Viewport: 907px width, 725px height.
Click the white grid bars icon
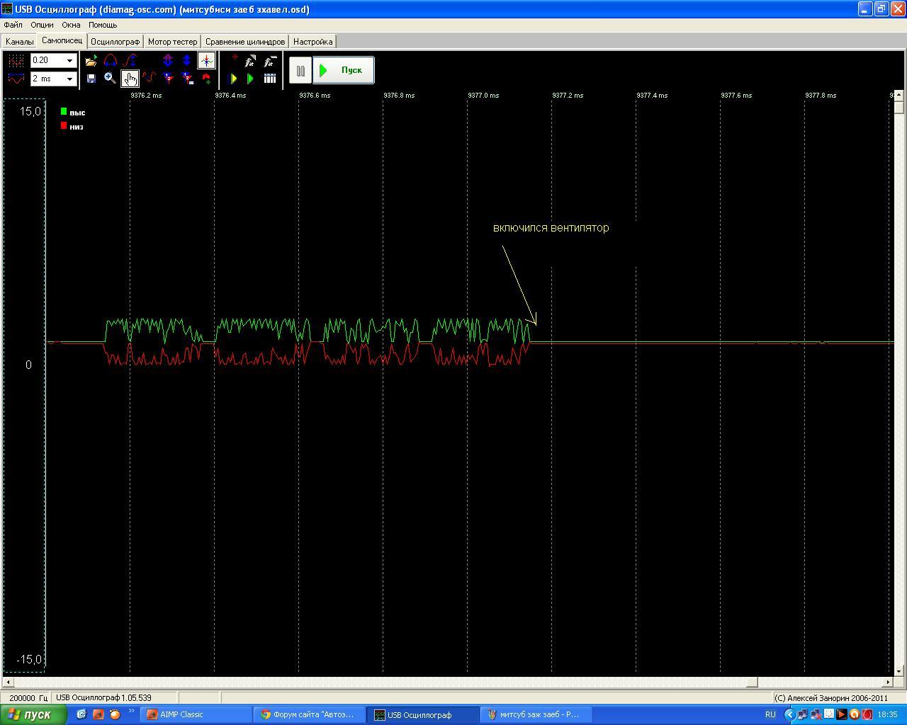[269, 79]
